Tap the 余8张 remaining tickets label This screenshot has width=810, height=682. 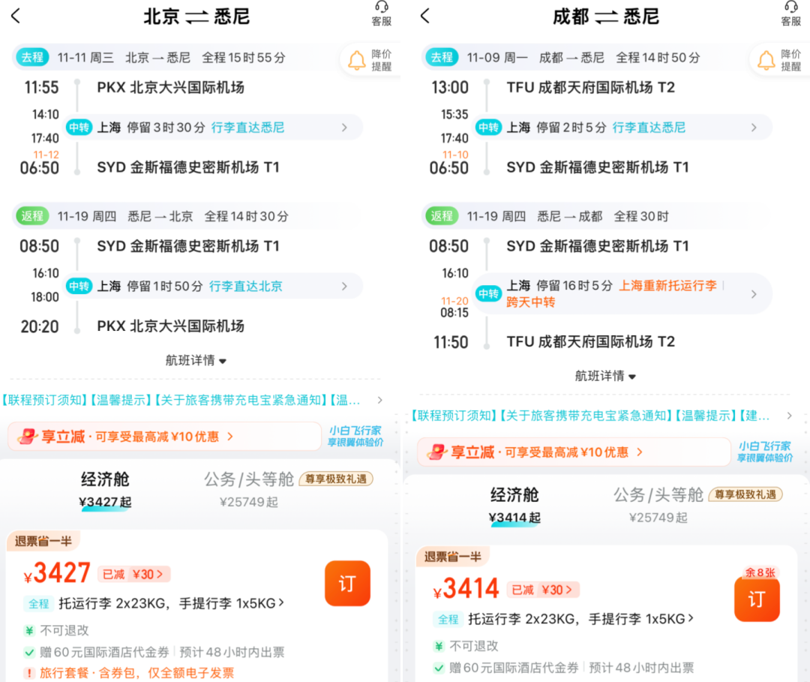click(760, 573)
